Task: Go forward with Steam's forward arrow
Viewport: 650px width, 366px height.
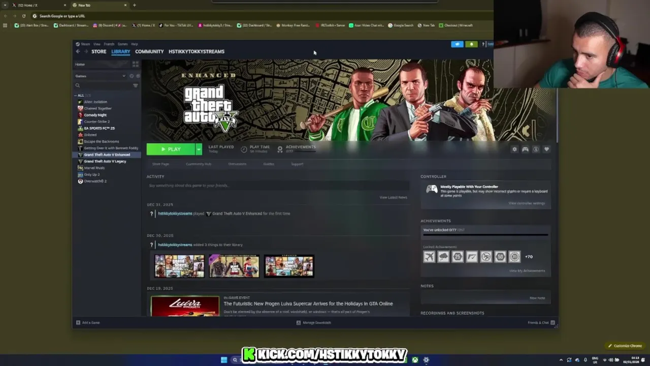Action: [x=86, y=51]
